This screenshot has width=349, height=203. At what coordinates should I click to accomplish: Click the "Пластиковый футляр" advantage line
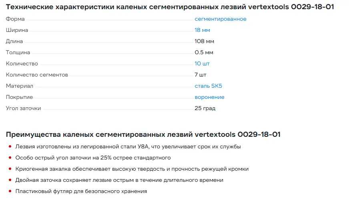[81, 191]
